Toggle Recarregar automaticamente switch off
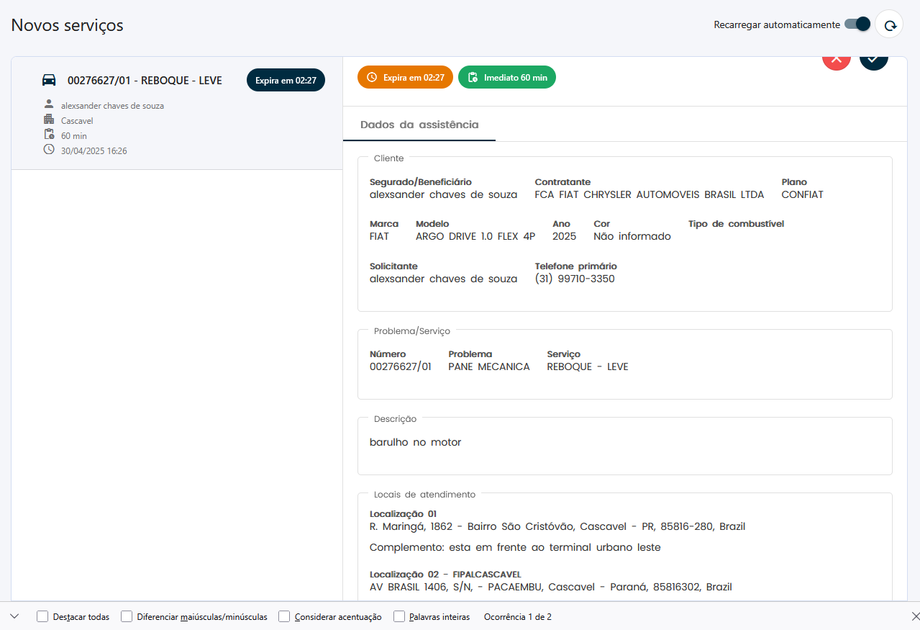920x630 pixels. [857, 24]
